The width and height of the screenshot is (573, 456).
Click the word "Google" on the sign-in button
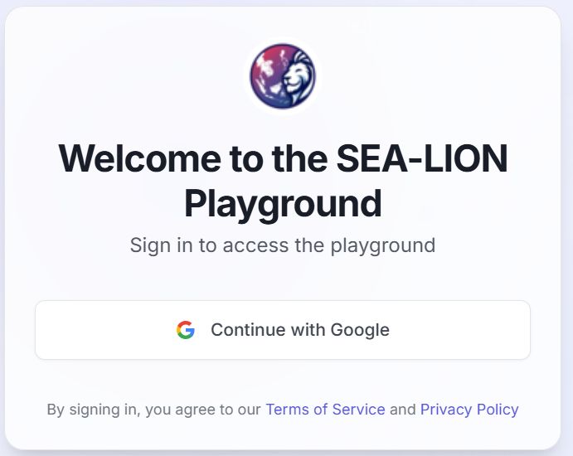[360, 330]
